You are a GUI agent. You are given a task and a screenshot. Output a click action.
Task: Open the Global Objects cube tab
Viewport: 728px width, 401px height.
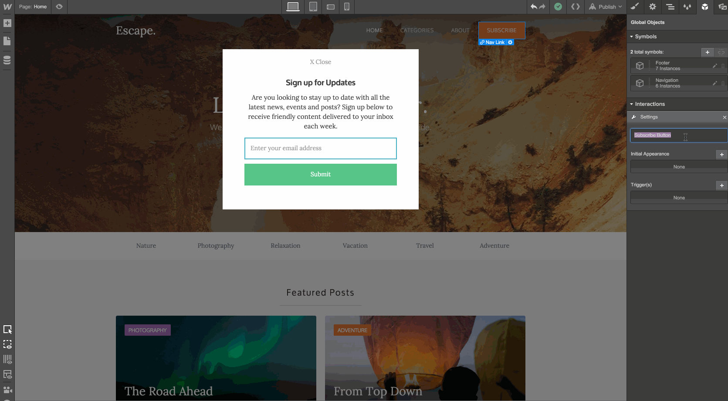[x=705, y=7]
